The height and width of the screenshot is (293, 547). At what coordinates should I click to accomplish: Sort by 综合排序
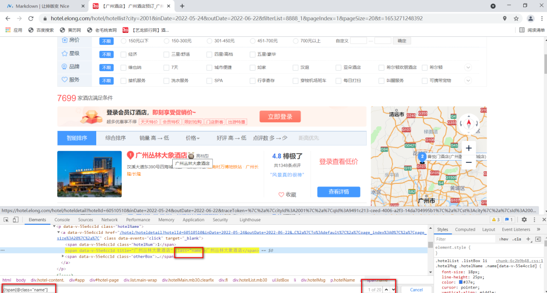coord(115,138)
